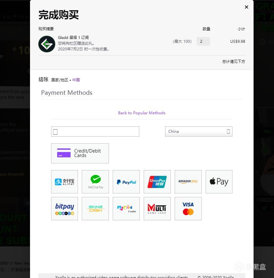This screenshot has height=278, width=274.
Task: Select WeChat Pay option
Action: click(x=95, y=182)
